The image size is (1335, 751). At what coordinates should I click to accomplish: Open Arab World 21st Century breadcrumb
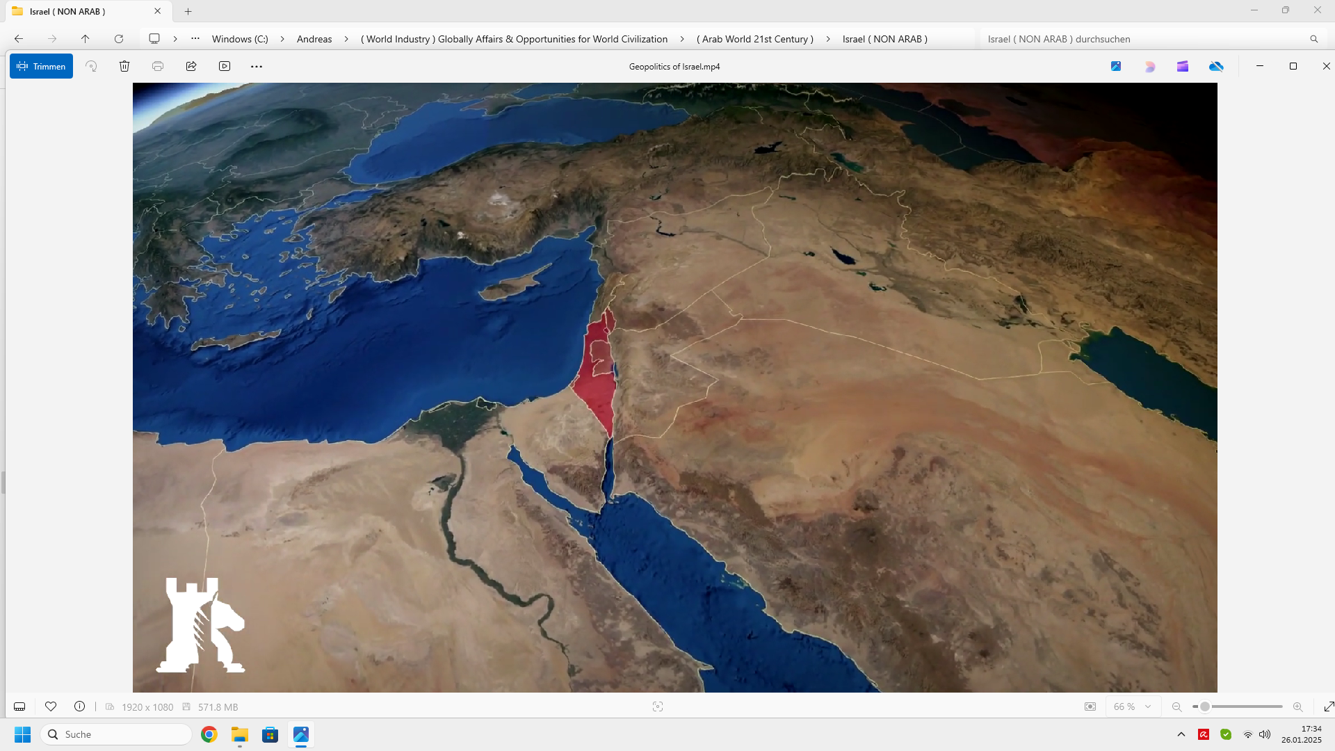[x=755, y=39]
